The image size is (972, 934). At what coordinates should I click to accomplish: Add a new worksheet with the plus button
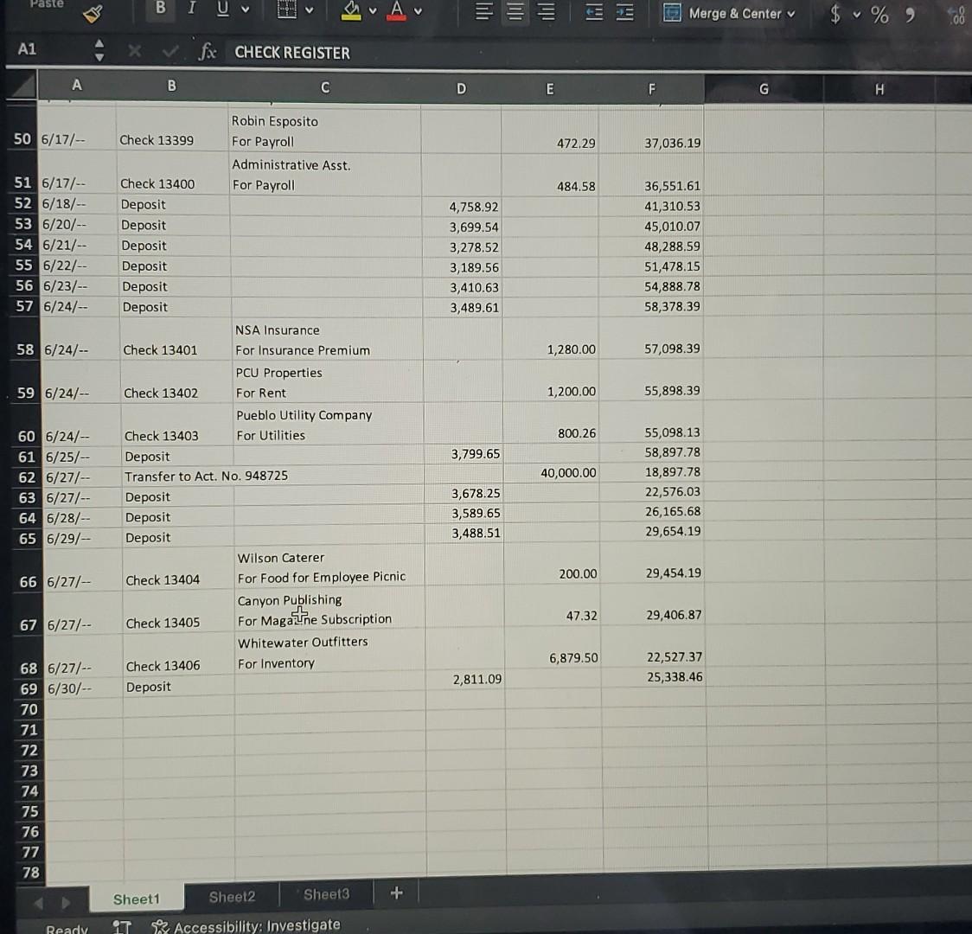(396, 892)
